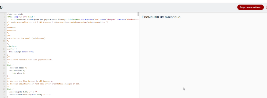Click the "Correct the line height in all browsers" comment
This screenshot has width=267, height=98.
click(x=30, y=81)
